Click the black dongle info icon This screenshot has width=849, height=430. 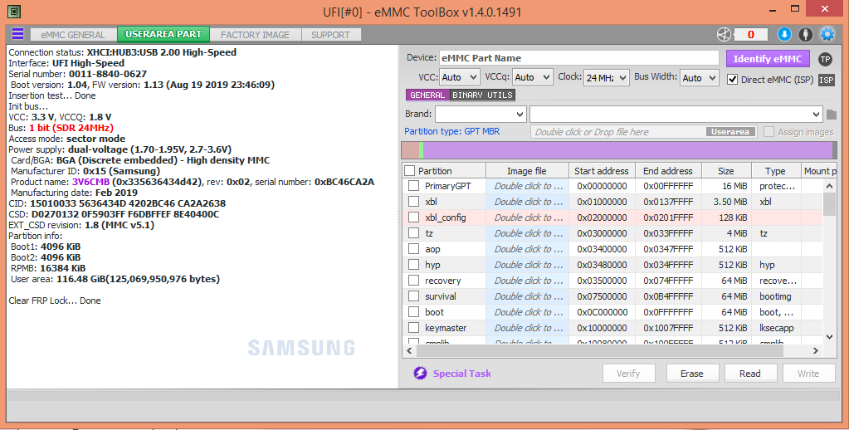pos(806,35)
